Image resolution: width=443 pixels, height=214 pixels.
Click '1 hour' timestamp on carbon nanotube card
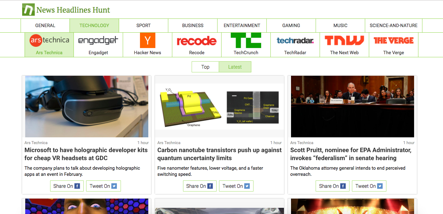276,143
